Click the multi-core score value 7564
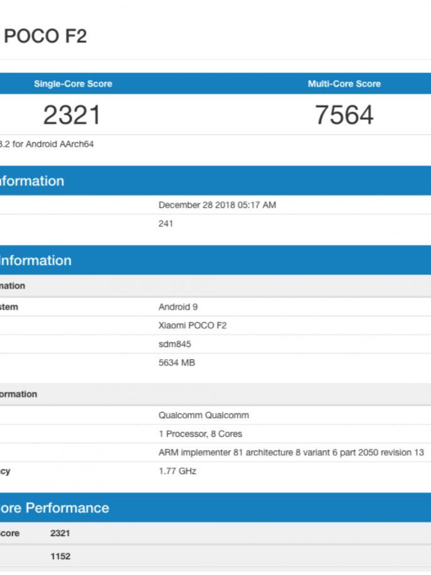Viewport: 431px width, 575px height. [344, 115]
